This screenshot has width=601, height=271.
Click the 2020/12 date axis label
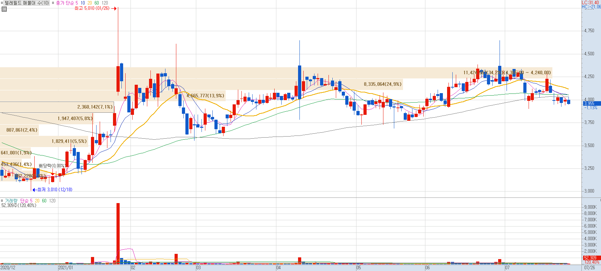(8, 268)
